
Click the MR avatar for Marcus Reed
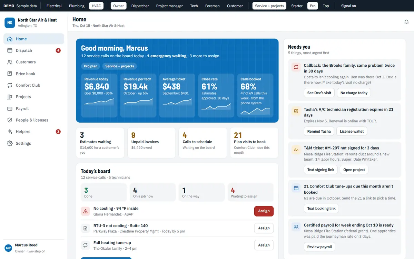point(8,248)
